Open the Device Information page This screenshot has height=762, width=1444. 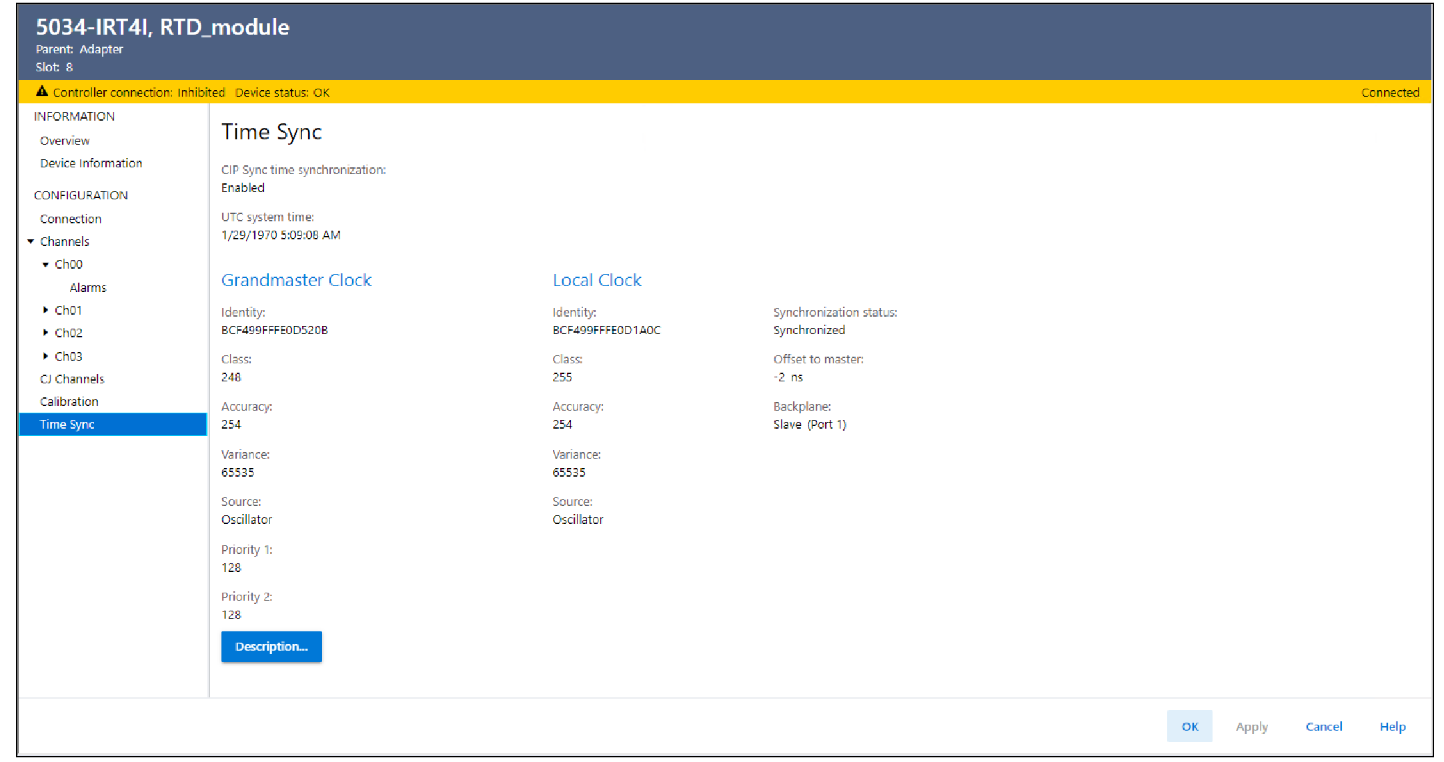[91, 163]
